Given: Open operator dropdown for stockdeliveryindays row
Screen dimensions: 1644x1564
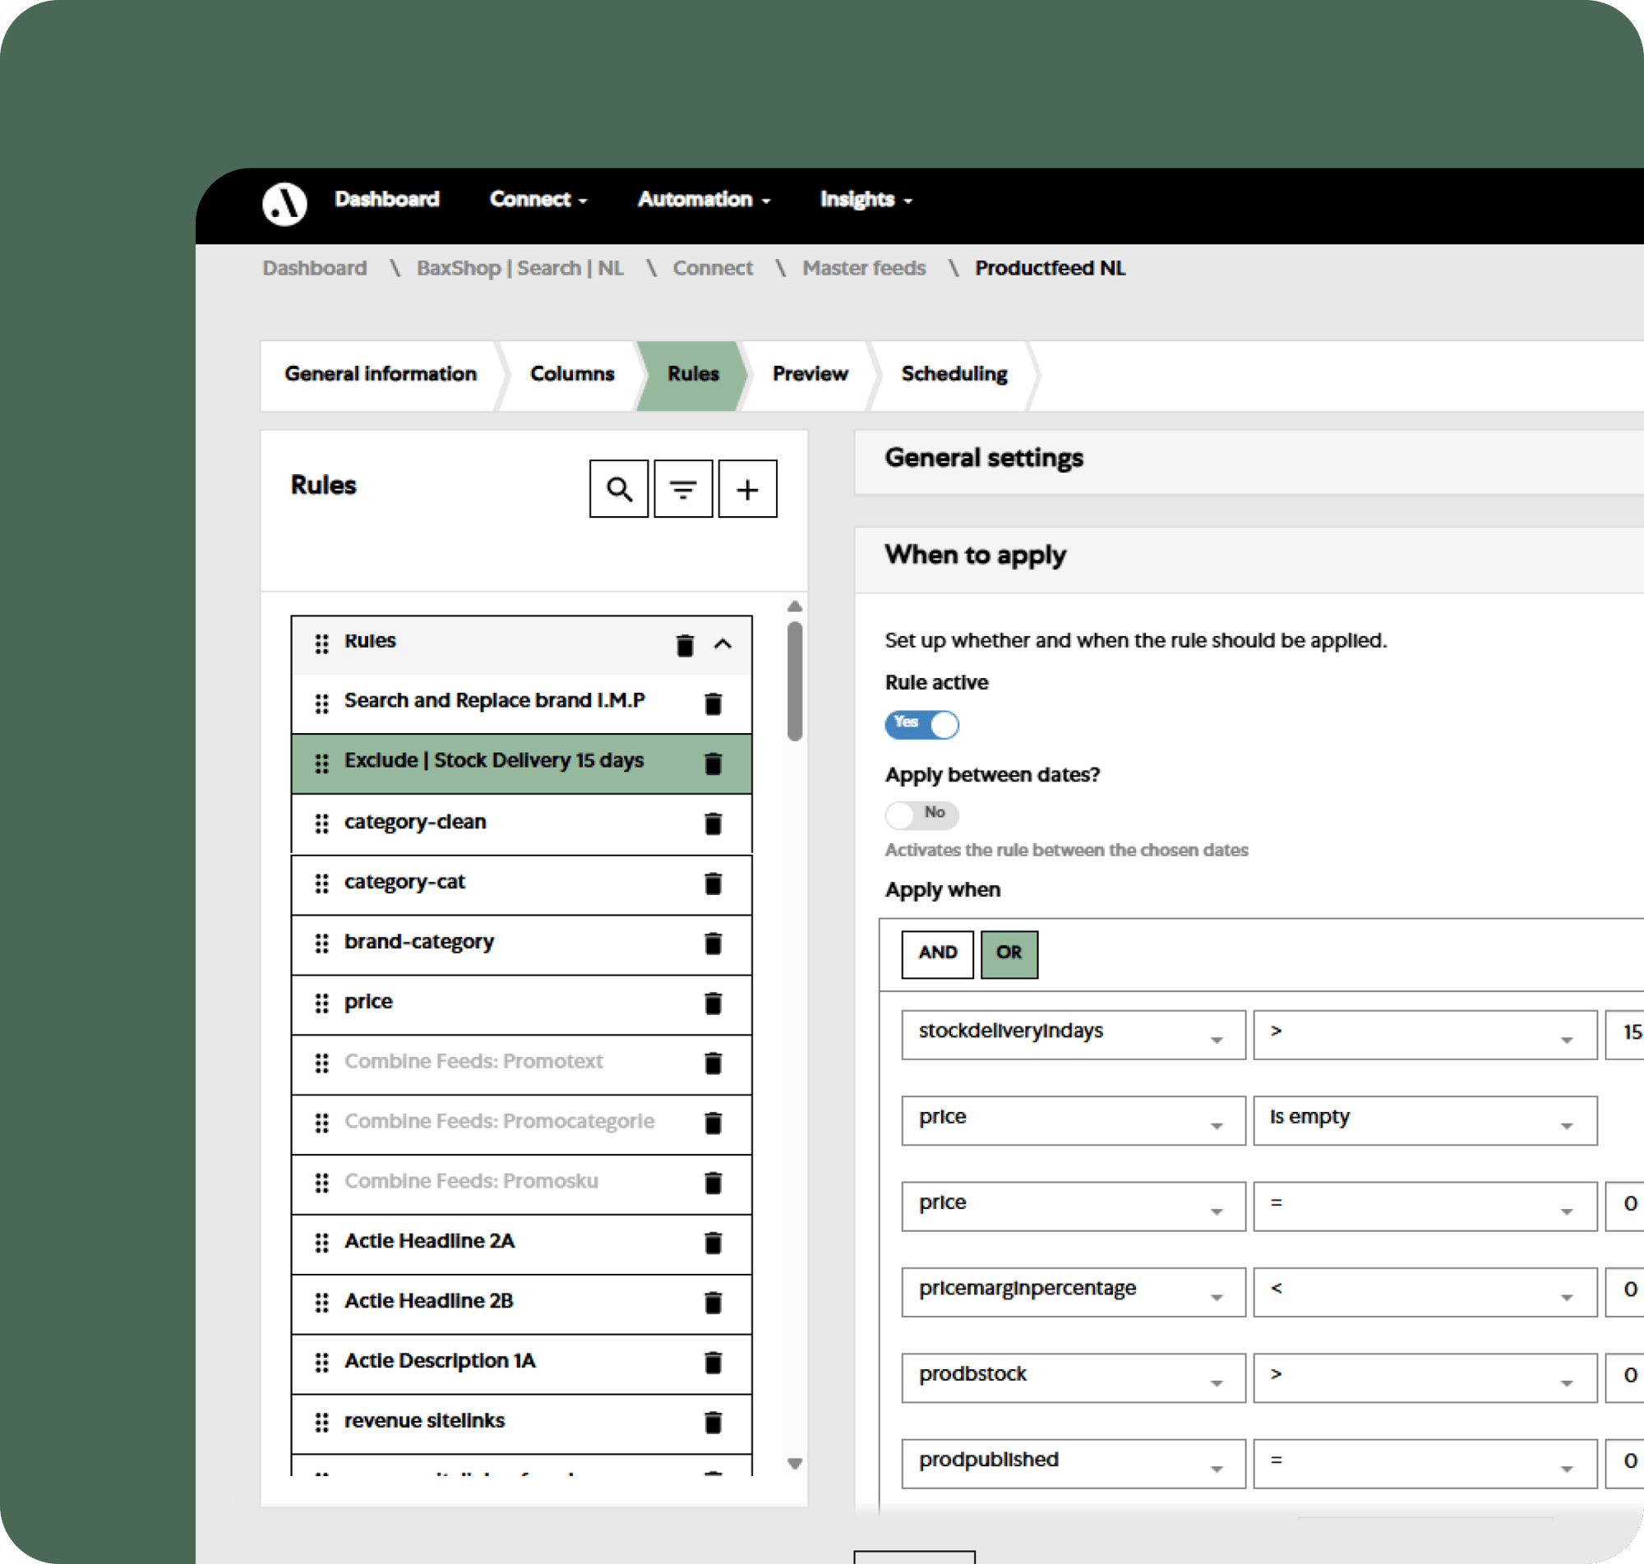Looking at the screenshot, I should click(1425, 1035).
